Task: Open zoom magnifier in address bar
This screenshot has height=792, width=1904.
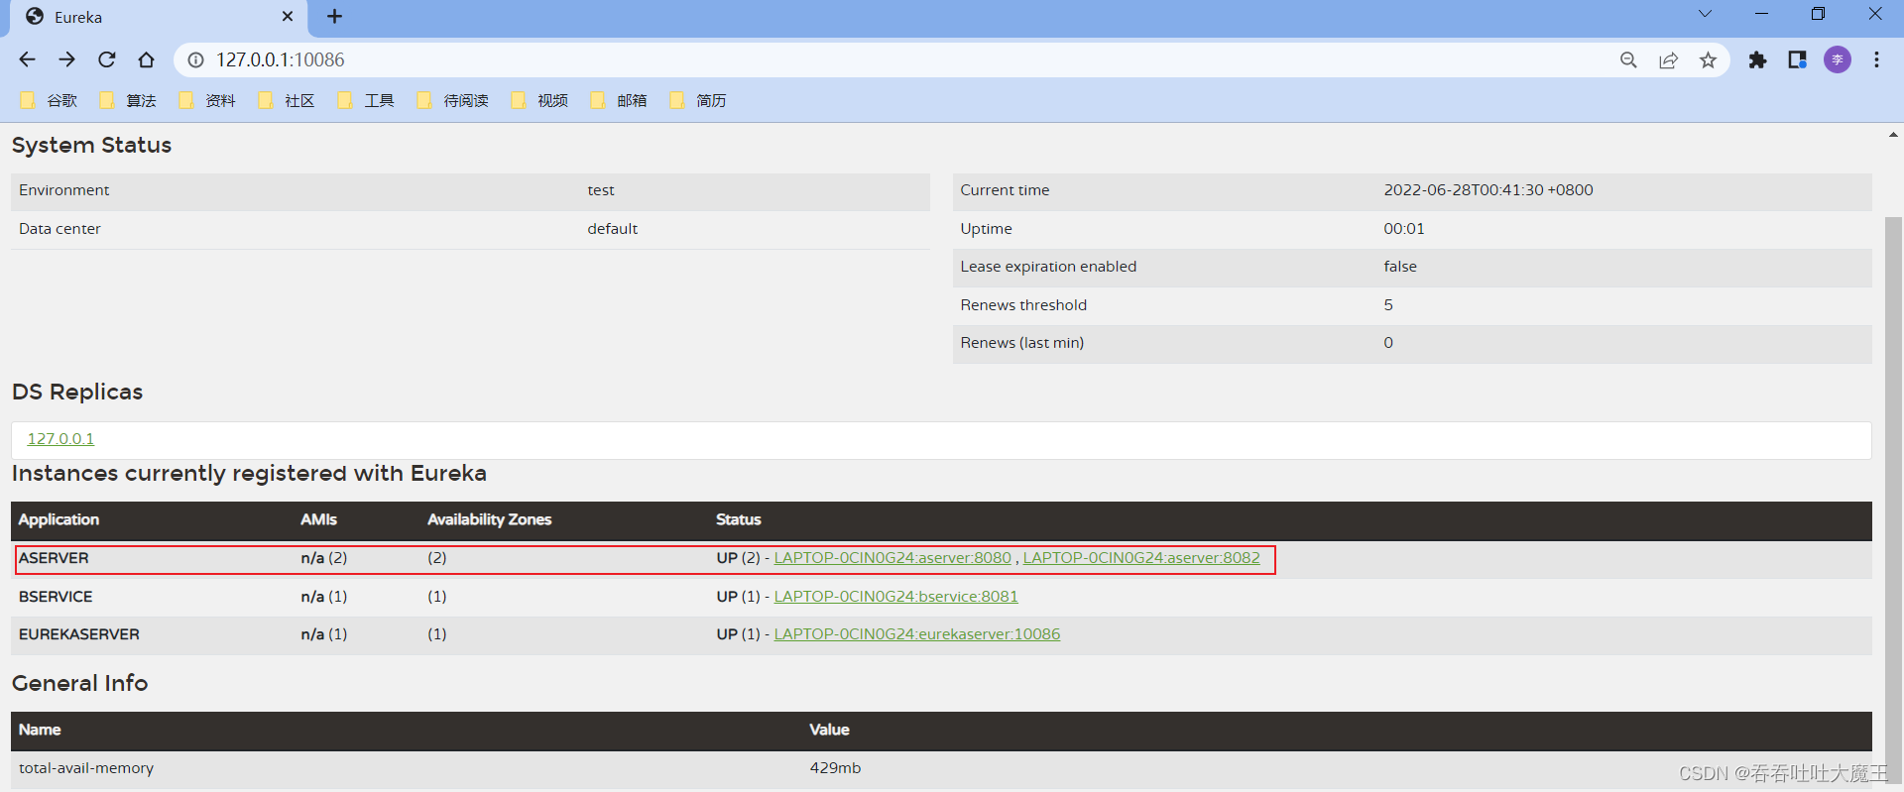Action: (x=1628, y=59)
